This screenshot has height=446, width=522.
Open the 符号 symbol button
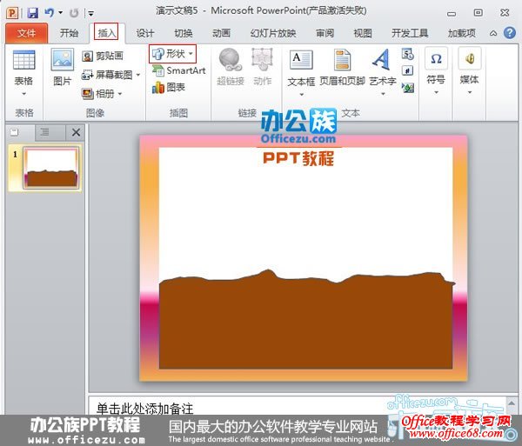coord(436,68)
